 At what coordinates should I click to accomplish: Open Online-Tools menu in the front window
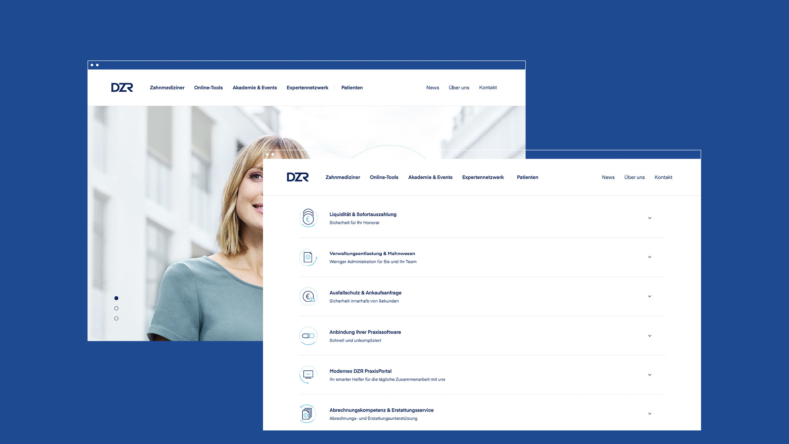click(x=384, y=177)
